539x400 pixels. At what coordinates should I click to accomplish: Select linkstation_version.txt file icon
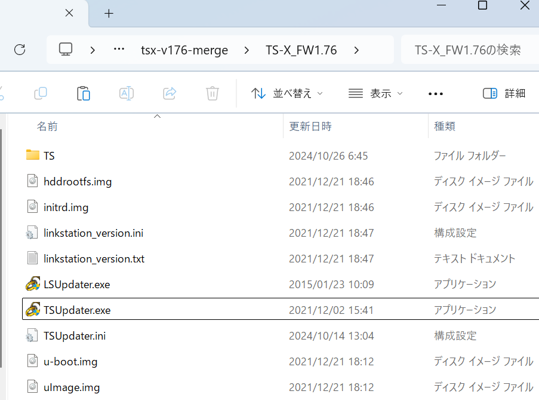coord(33,258)
